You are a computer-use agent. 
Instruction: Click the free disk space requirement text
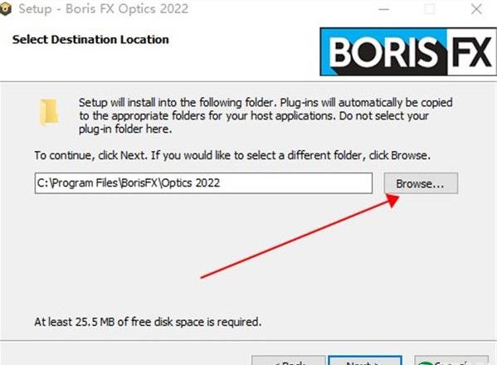click(x=148, y=322)
